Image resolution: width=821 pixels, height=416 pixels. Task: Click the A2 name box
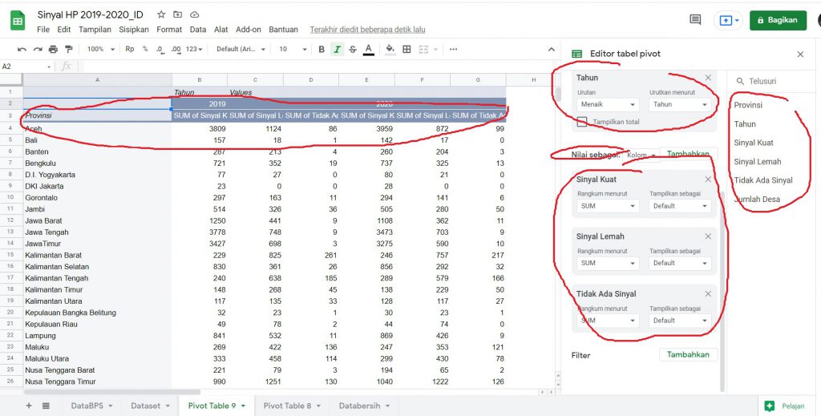26,67
